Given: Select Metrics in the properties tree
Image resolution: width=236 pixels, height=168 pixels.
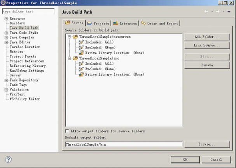Looking at the screenshot, I should point(16,52).
